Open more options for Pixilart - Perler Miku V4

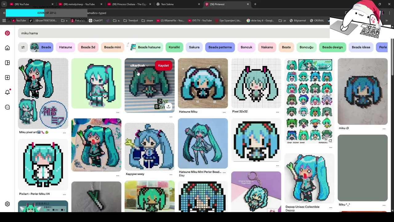[64, 194]
